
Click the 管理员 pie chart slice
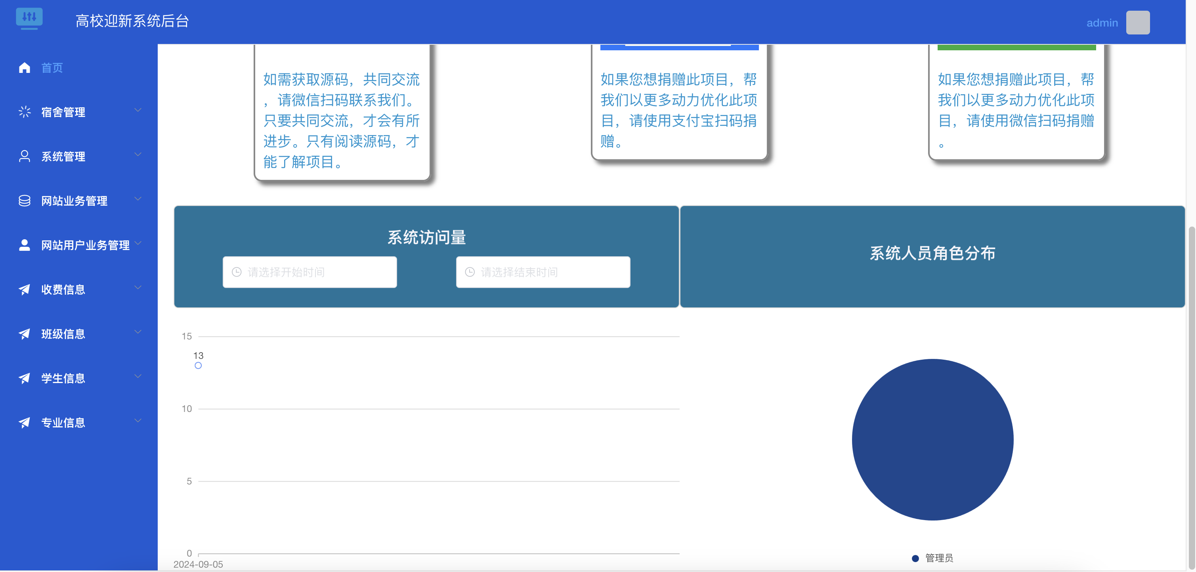[932, 439]
